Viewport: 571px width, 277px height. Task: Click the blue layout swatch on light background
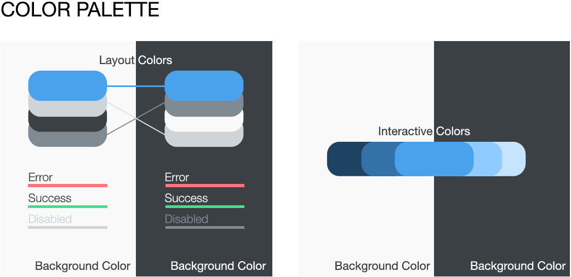[x=67, y=85]
